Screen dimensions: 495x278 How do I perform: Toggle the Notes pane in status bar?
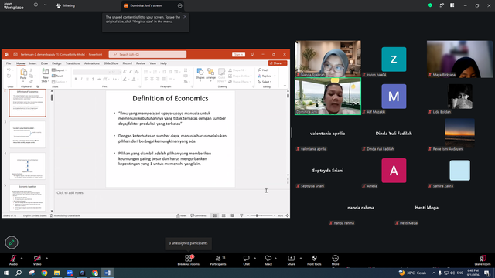coord(182,215)
